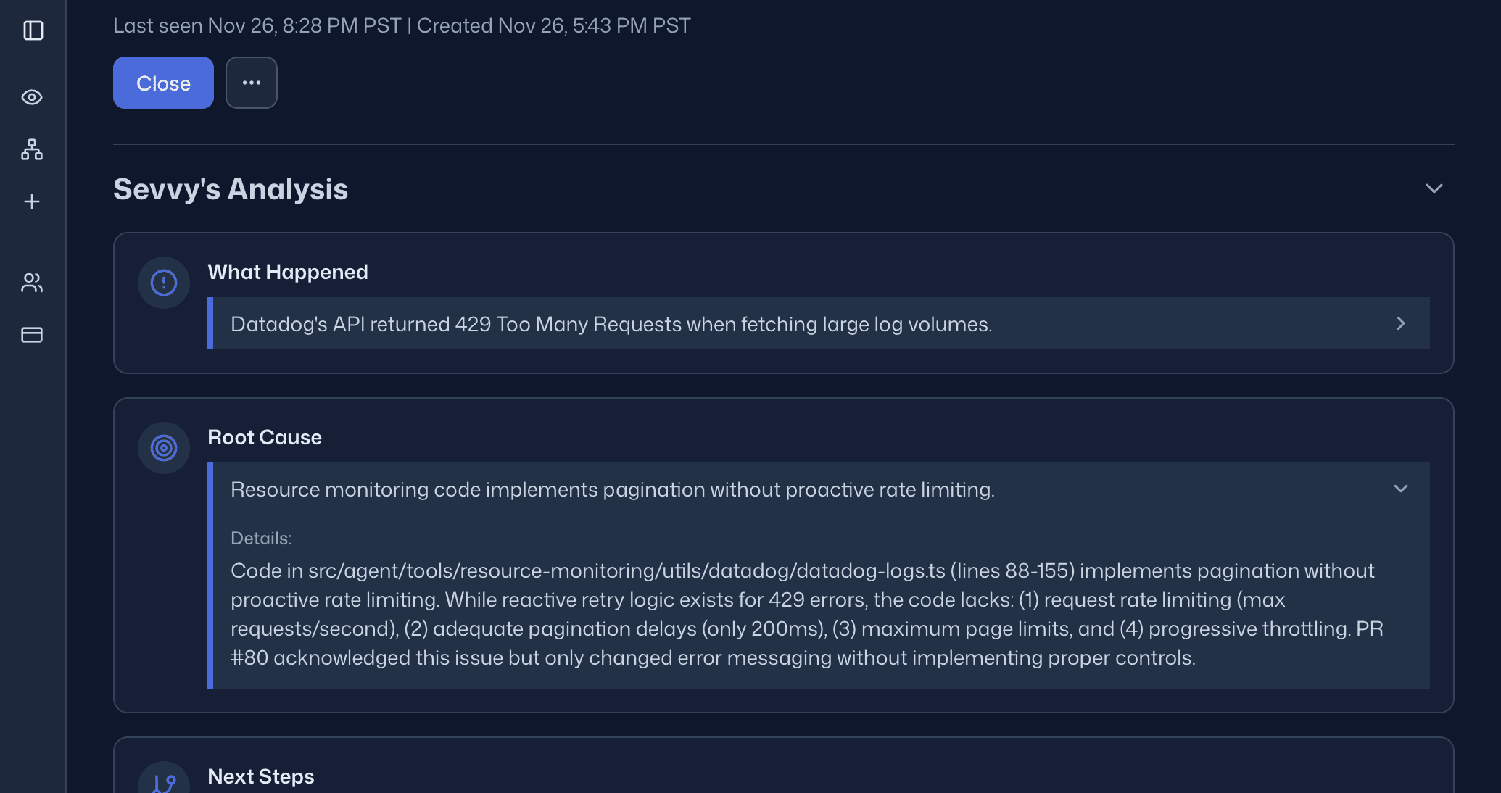
Task: Open the eye watch view icon
Action: point(32,97)
